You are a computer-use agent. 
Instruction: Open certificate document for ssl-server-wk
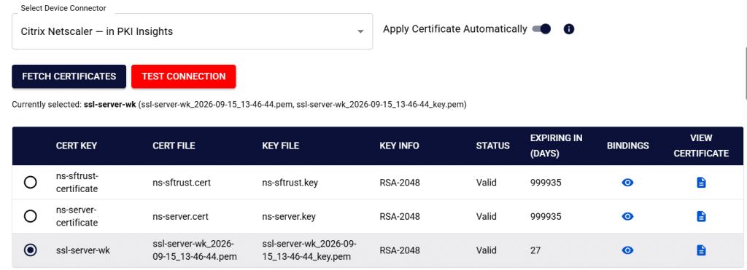click(x=701, y=250)
